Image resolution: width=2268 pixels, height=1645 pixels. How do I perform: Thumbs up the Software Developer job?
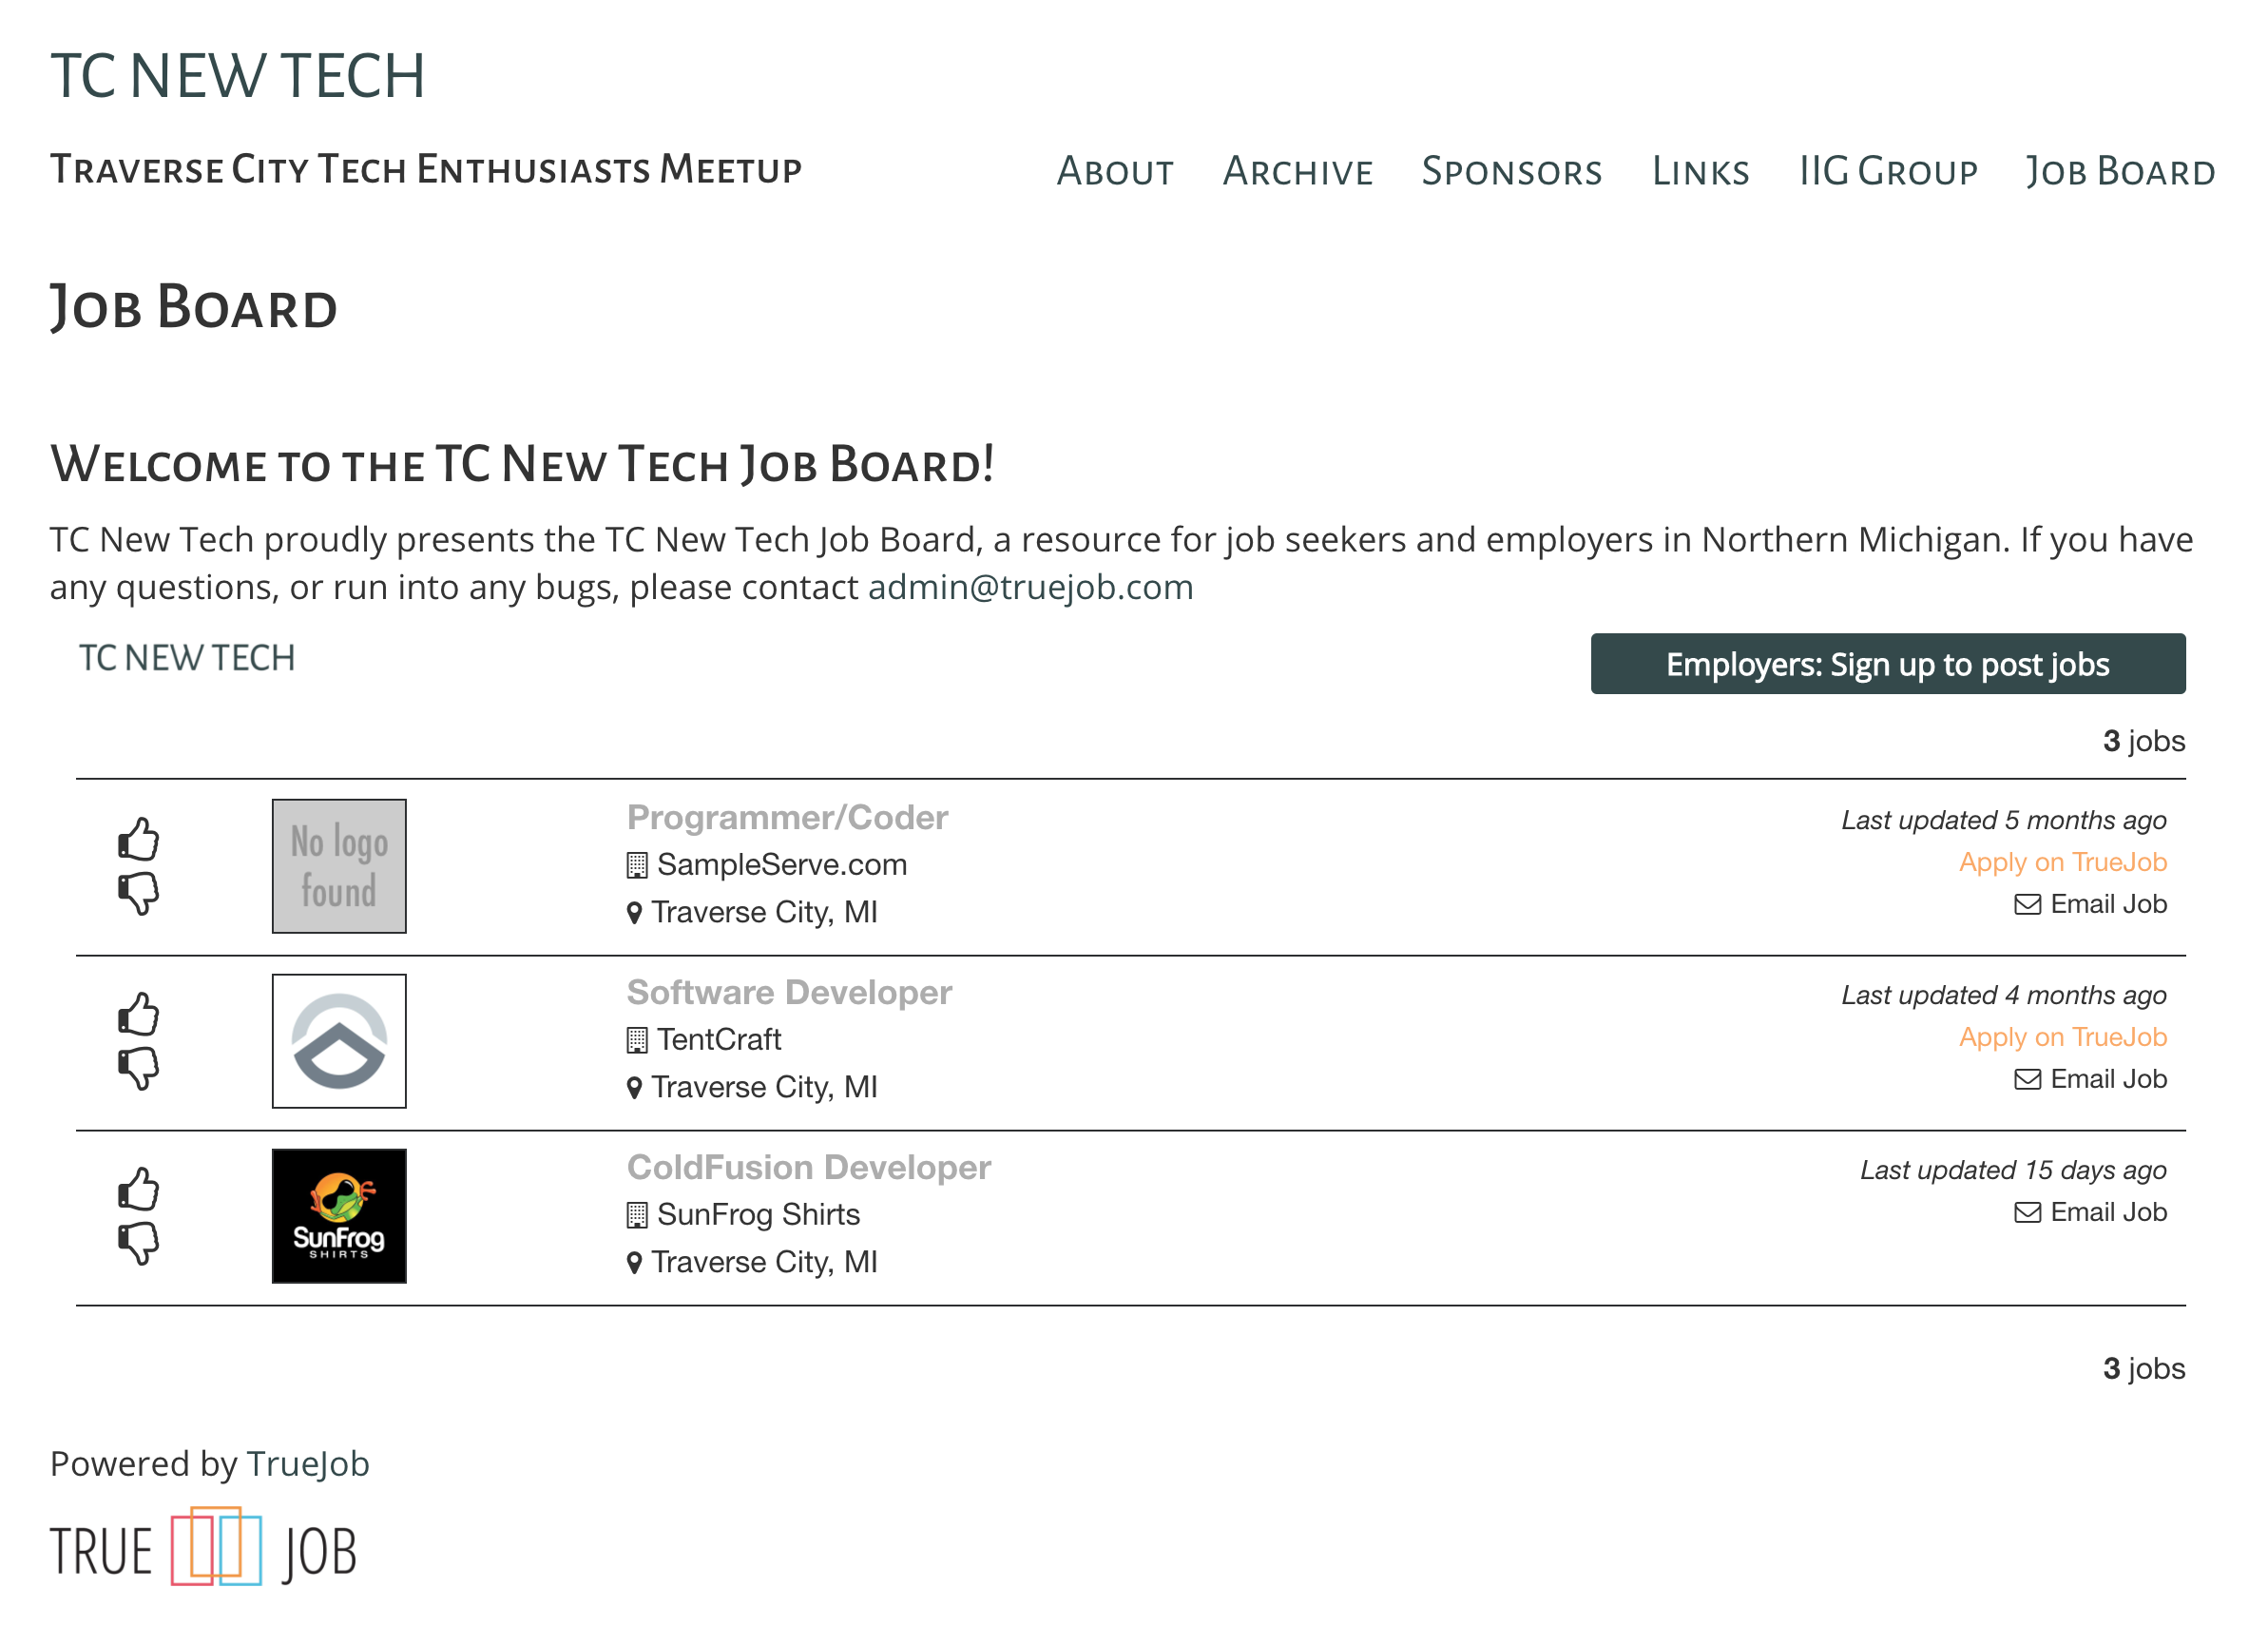(x=139, y=1016)
